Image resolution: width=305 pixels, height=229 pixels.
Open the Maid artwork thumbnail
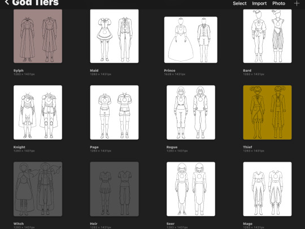click(x=114, y=36)
